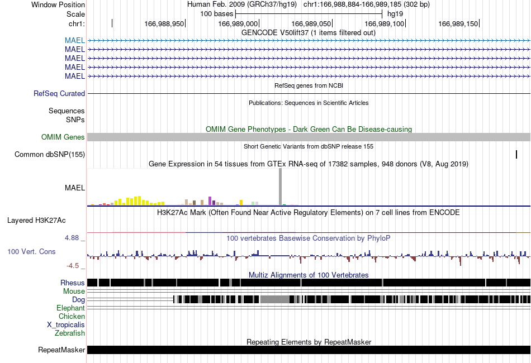The image size is (531, 363).
Task: Click 100 vertebrates Basewise Conservation PhyloP title
Action: point(309,238)
